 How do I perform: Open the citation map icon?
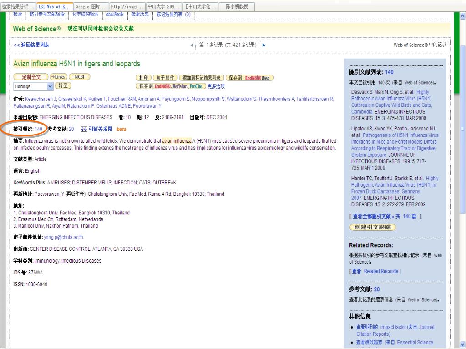(84, 129)
